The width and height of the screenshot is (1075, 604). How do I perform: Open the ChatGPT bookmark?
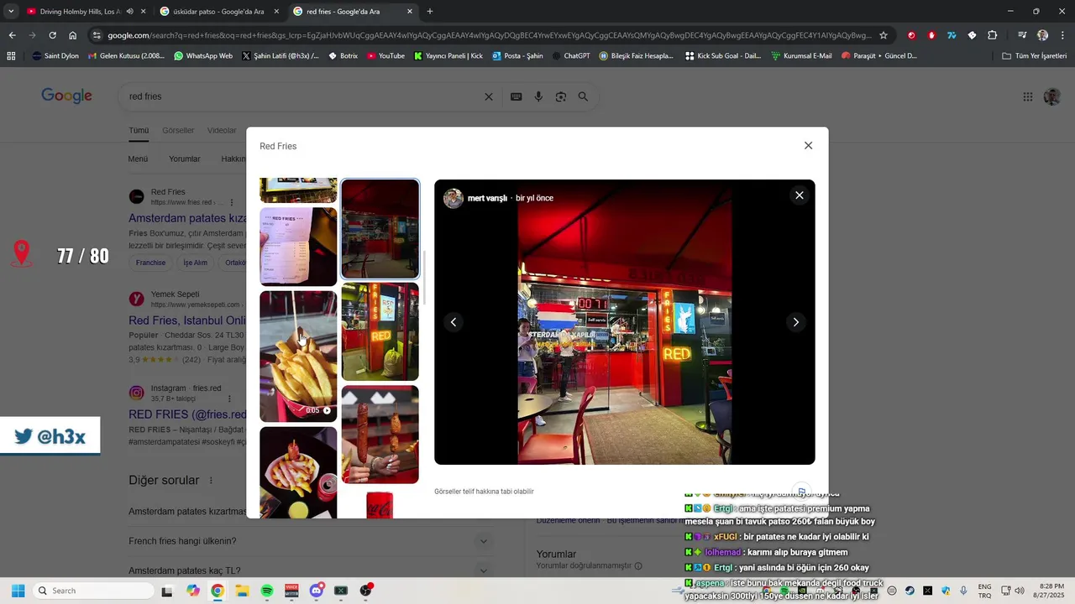(x=570, y=56)
